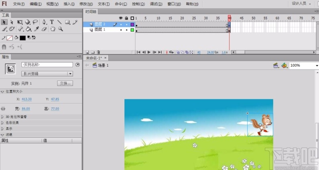319x170 pixels.
Task: Select the 3D Rotation tool
Action: point(27,22)
